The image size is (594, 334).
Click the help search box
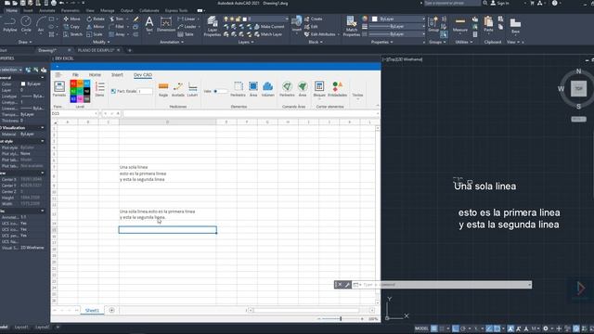(452, 3)
